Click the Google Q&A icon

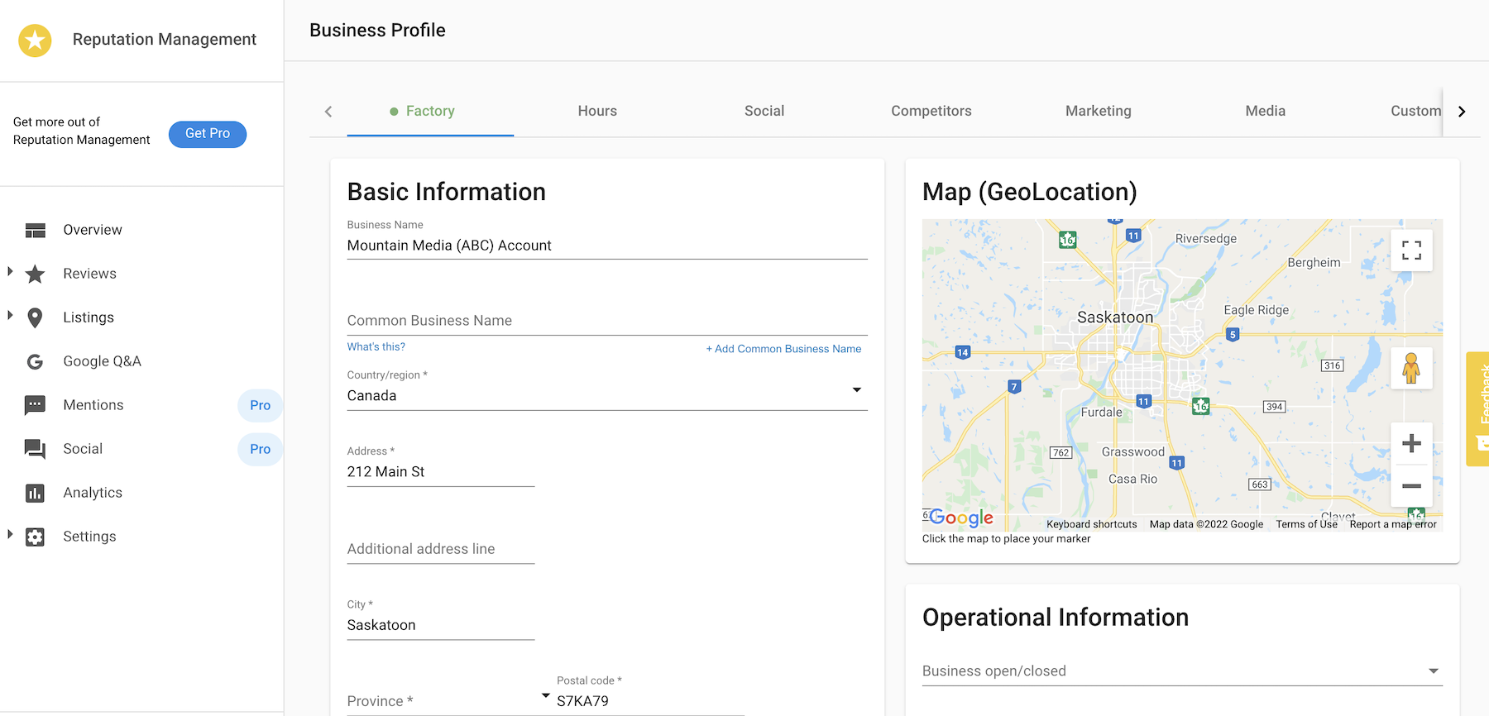pos(35,362)
